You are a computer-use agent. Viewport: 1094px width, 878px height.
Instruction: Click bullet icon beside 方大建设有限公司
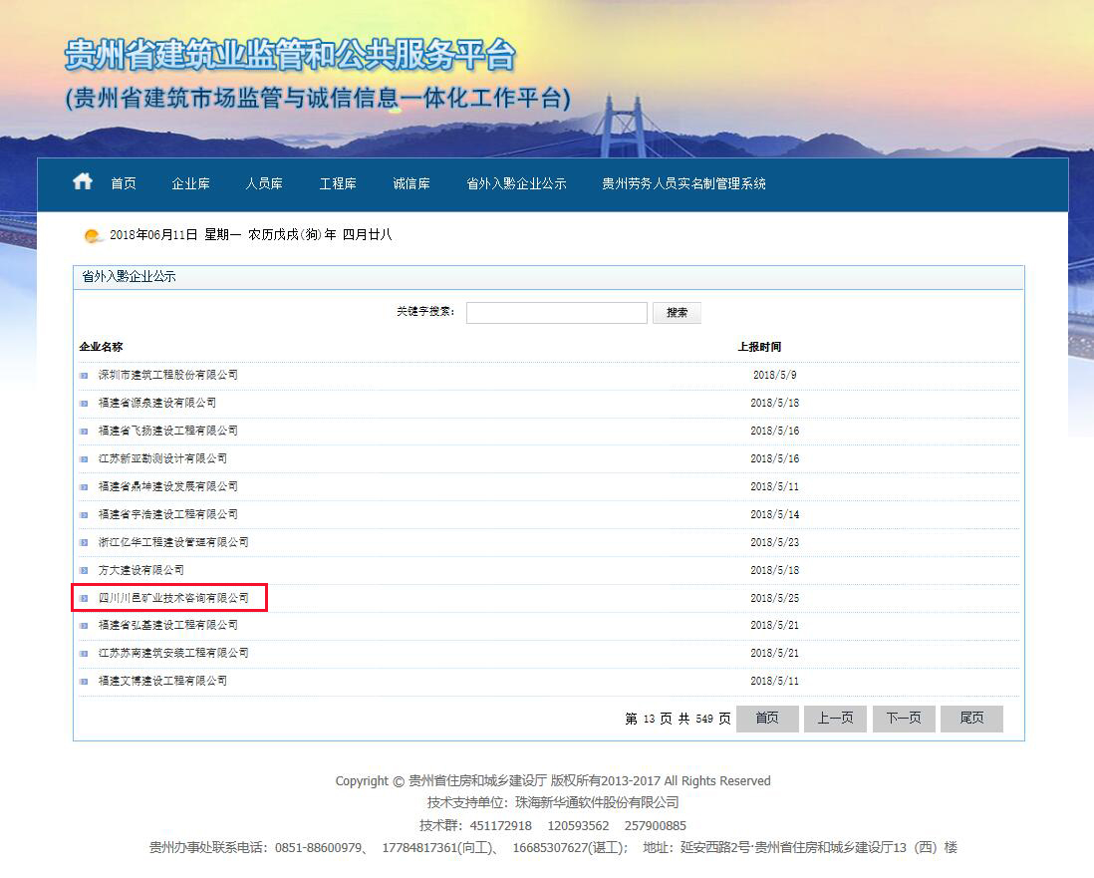[x=84, y=570]
